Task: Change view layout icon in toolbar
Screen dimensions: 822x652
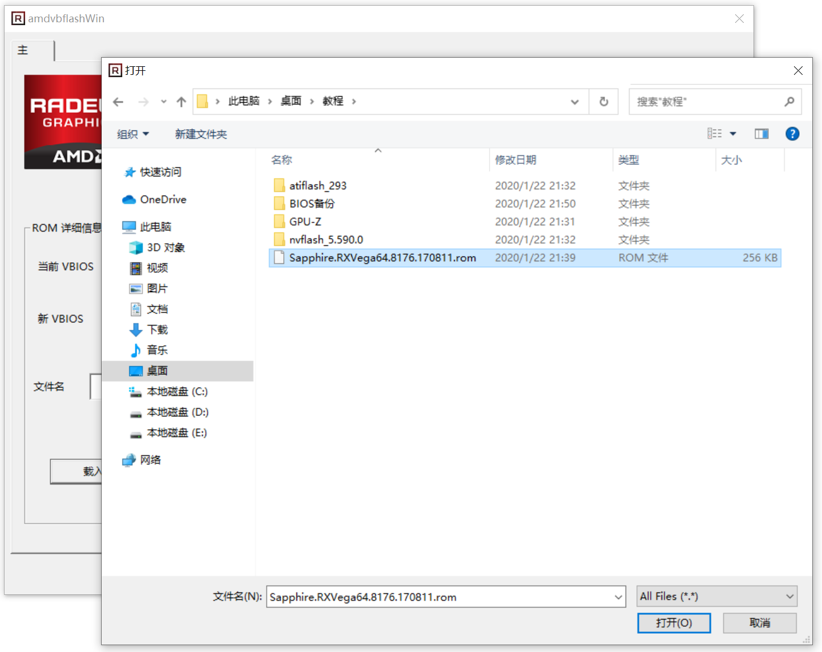Action: point(715,134)
